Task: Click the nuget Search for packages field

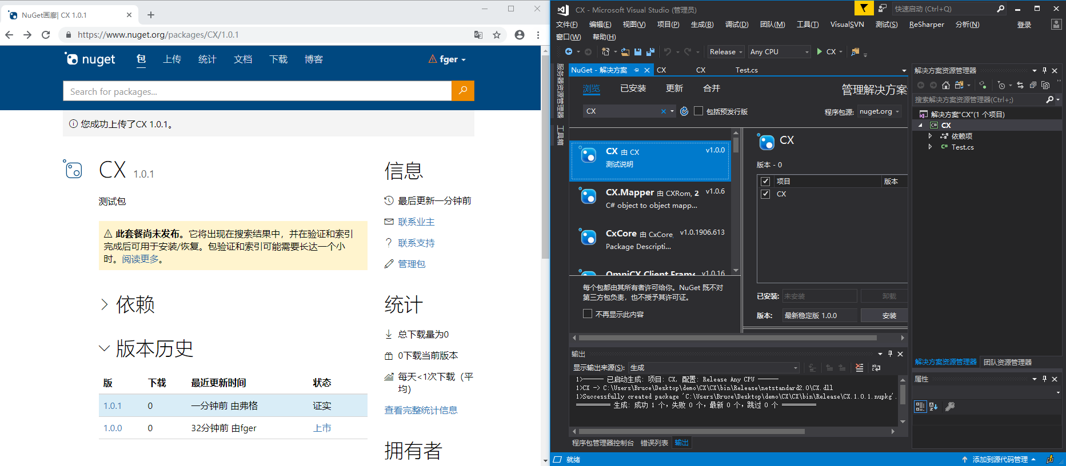Action: tap(257, 91)
